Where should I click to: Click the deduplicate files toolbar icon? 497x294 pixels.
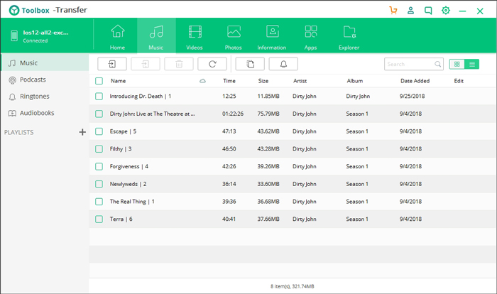[x=250, y=64]
